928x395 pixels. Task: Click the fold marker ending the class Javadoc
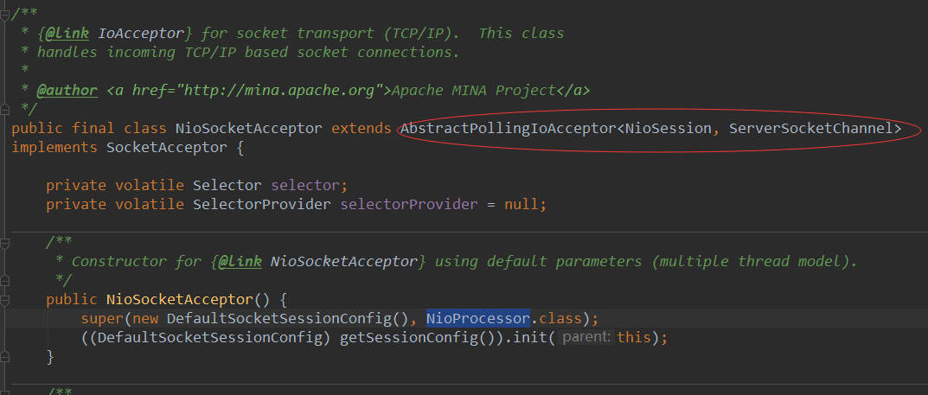point(4,110)
